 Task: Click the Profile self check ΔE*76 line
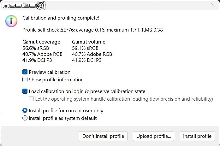[92, 30]
